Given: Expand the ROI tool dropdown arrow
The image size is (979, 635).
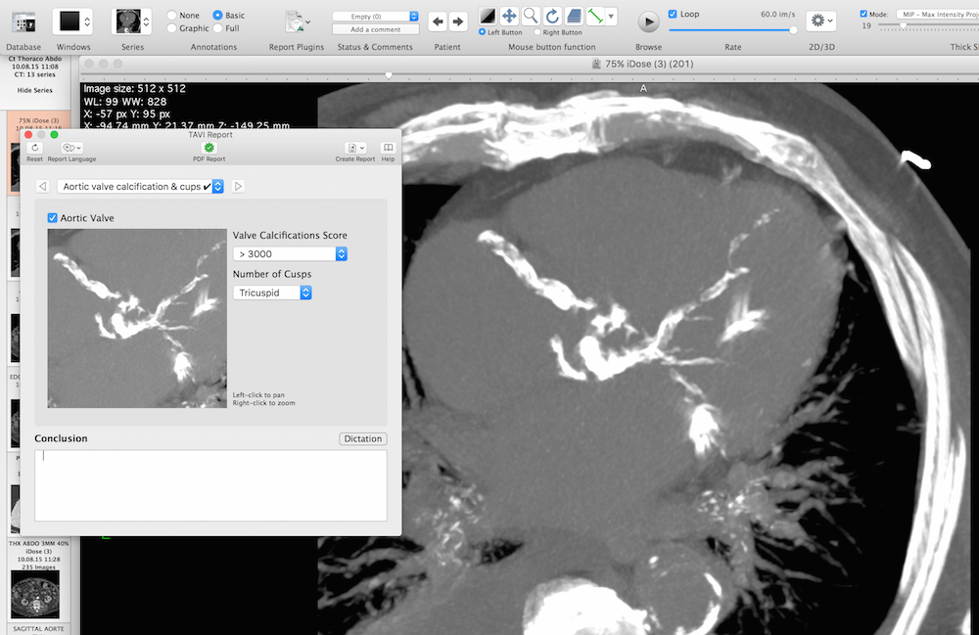Looking at the screenshot, I should (x=611, y=17).
